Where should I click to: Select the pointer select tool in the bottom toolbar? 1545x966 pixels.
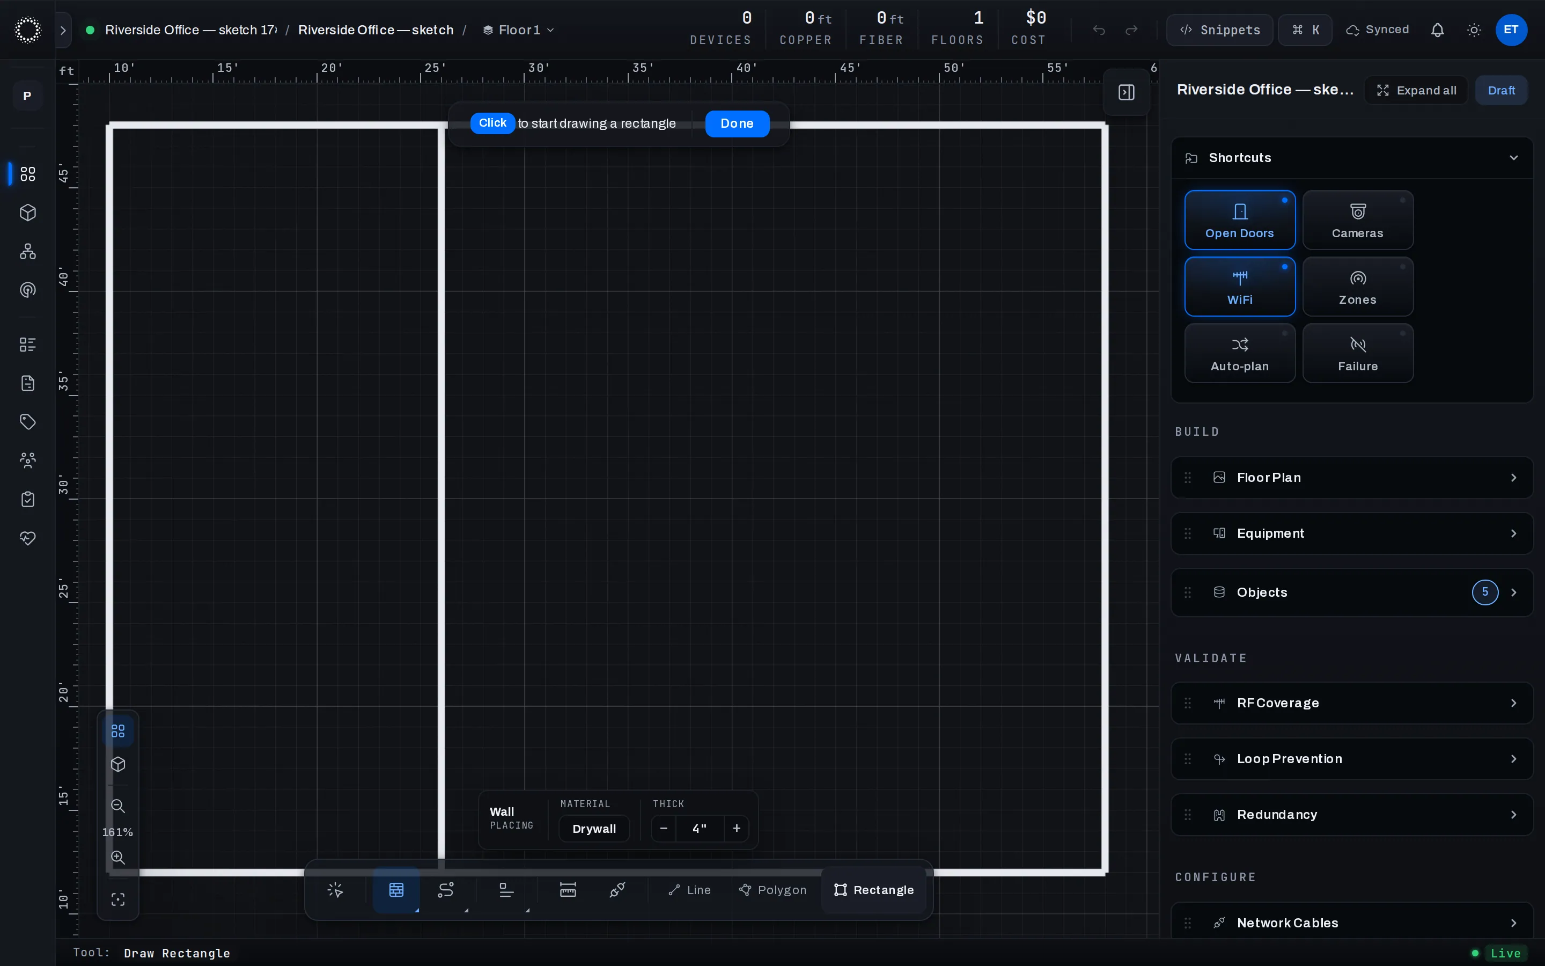pyautogui.click(x=335, y=890)
